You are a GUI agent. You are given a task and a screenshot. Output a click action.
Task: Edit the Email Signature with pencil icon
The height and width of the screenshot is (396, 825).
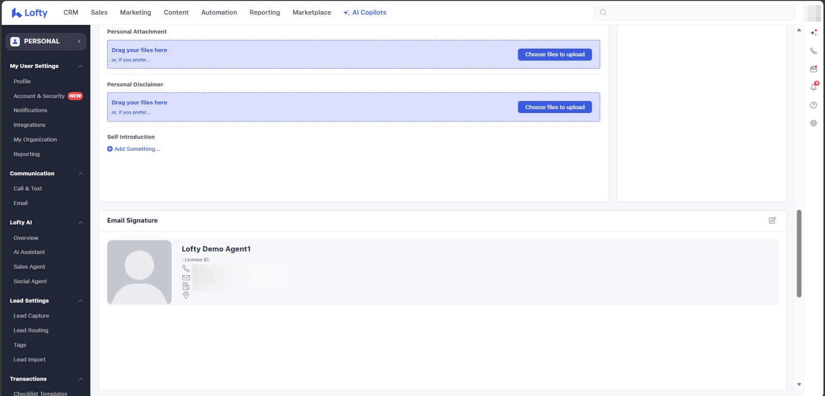click(772, 220)
